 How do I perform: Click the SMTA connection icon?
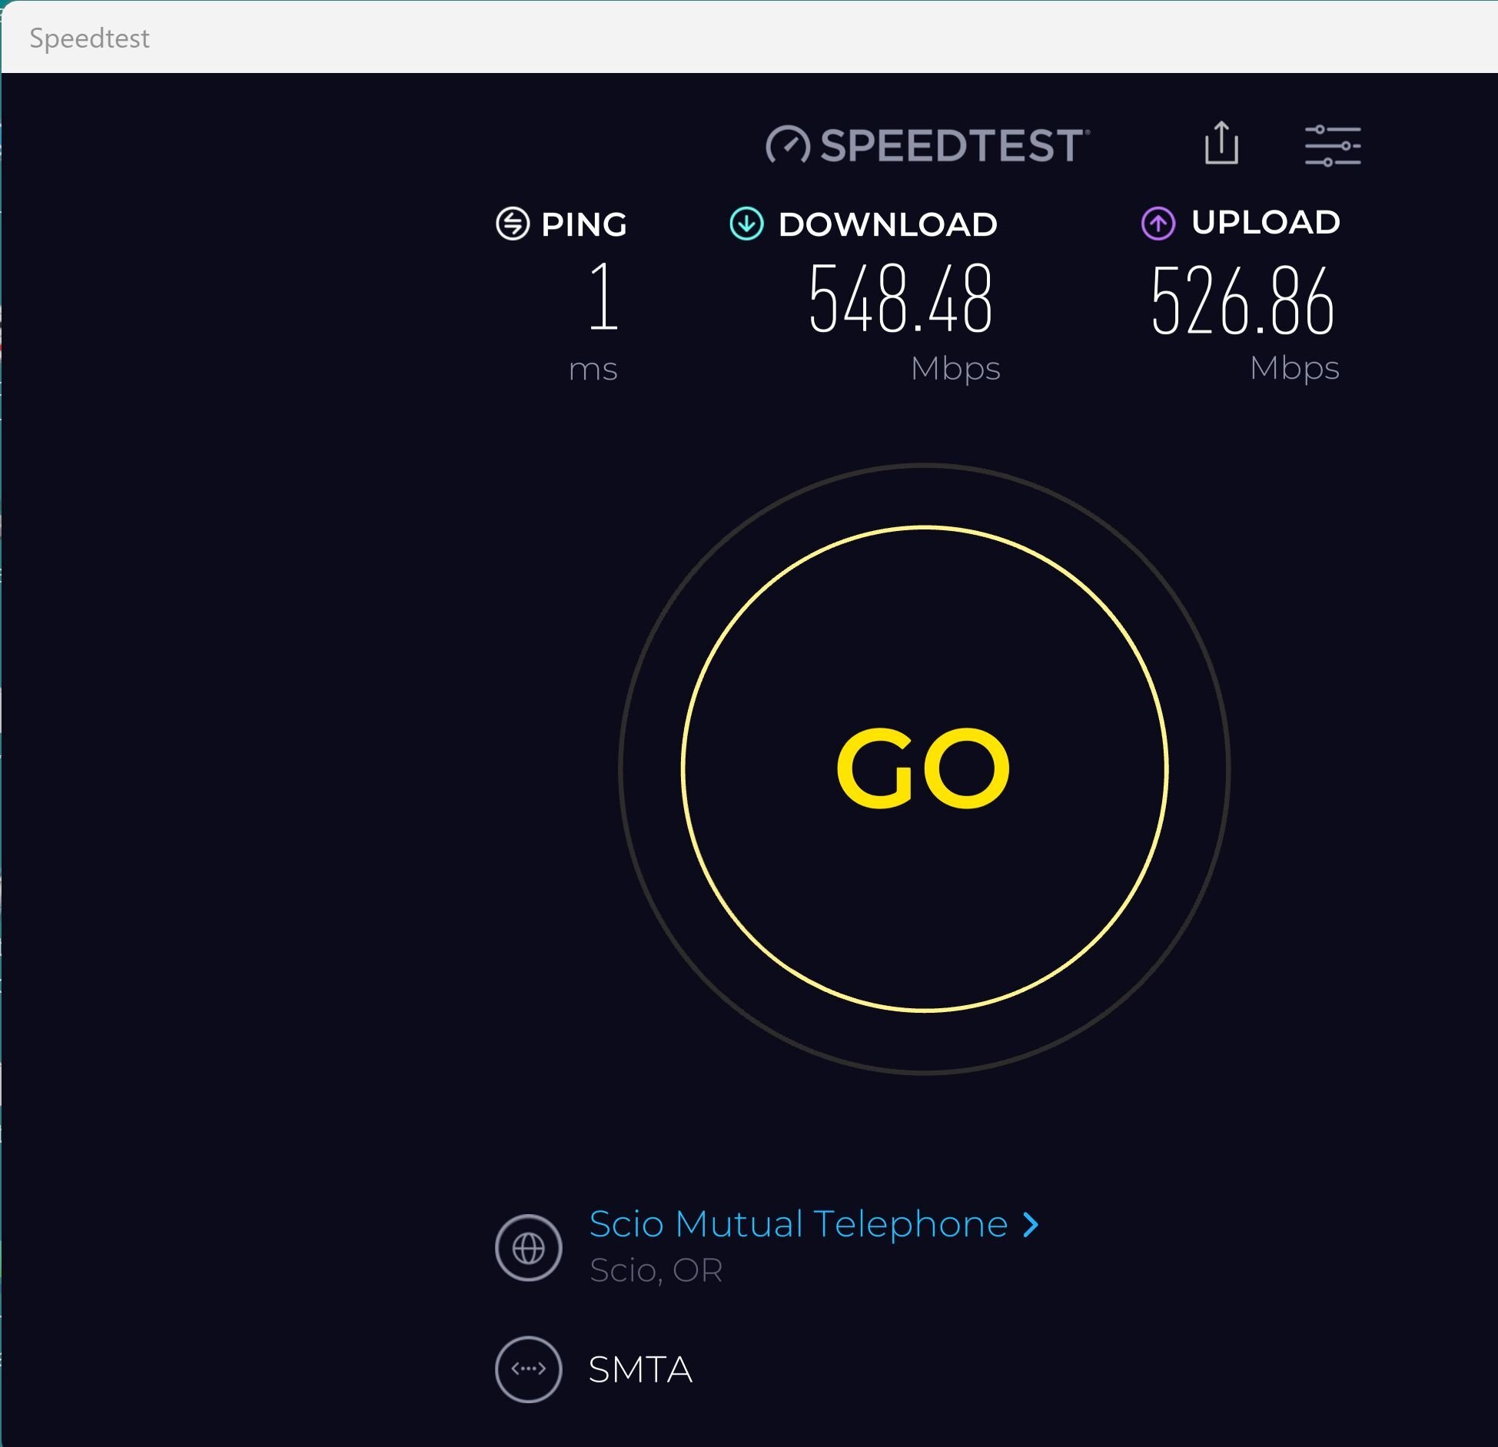529,1369
